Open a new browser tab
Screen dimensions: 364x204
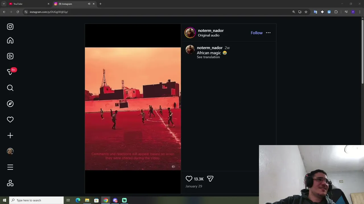click(100, 4)
